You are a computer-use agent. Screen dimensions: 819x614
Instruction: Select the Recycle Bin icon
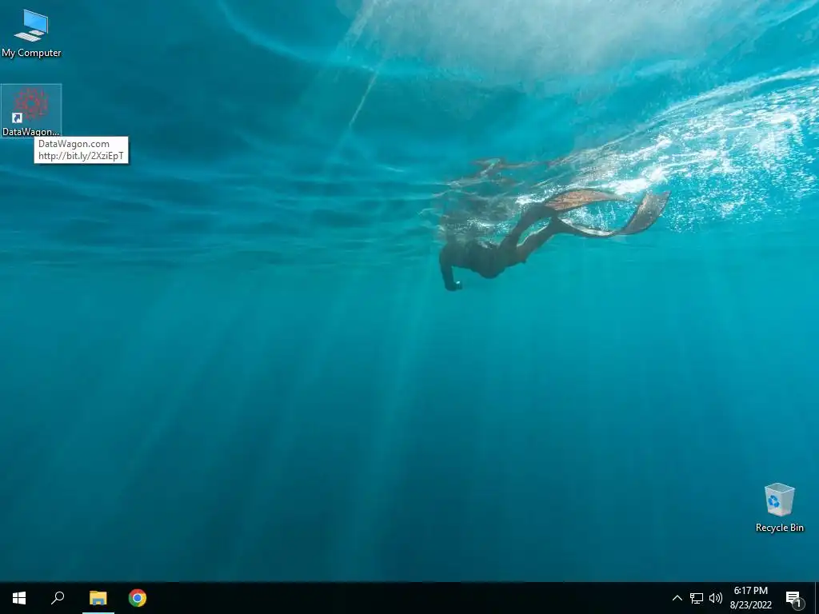pos(779,508)
